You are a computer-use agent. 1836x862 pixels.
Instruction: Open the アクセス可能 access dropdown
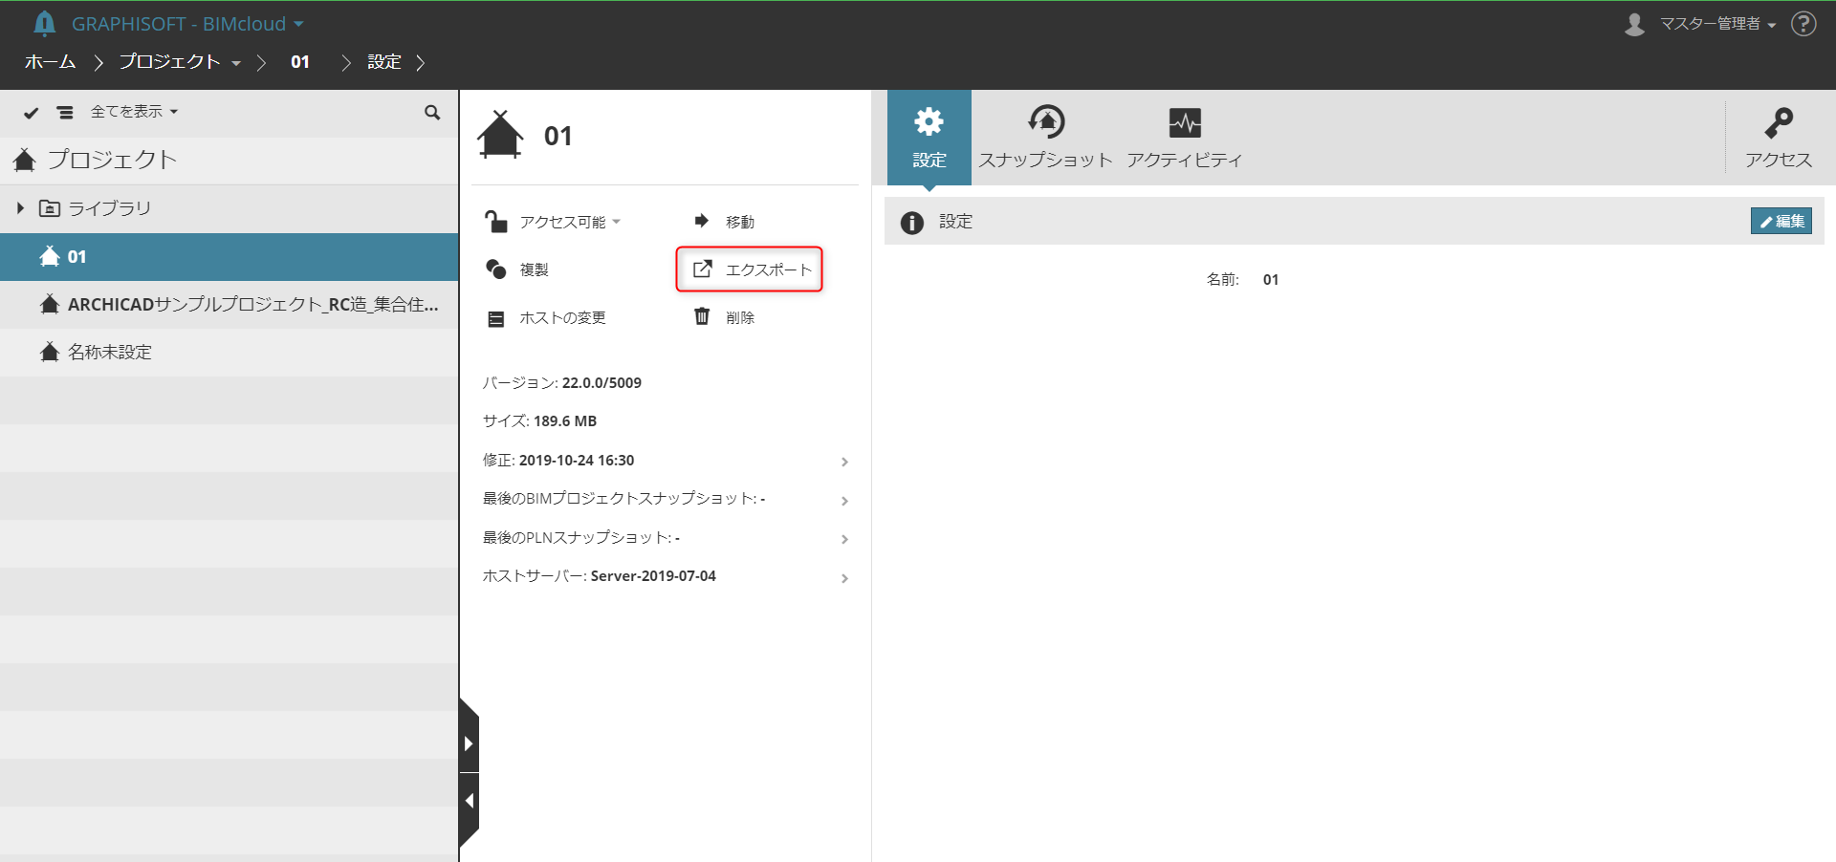(553, 222)
